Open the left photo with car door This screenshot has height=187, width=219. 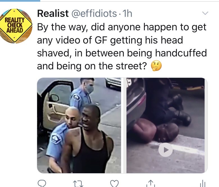click(79, 126)
